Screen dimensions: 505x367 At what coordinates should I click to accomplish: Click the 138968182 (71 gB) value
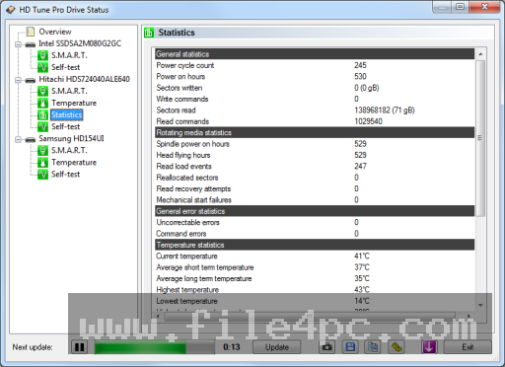(385, 110)
